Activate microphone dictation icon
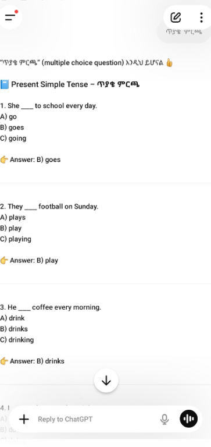Viewport: 211px width, 447px height. coord(164,419)
